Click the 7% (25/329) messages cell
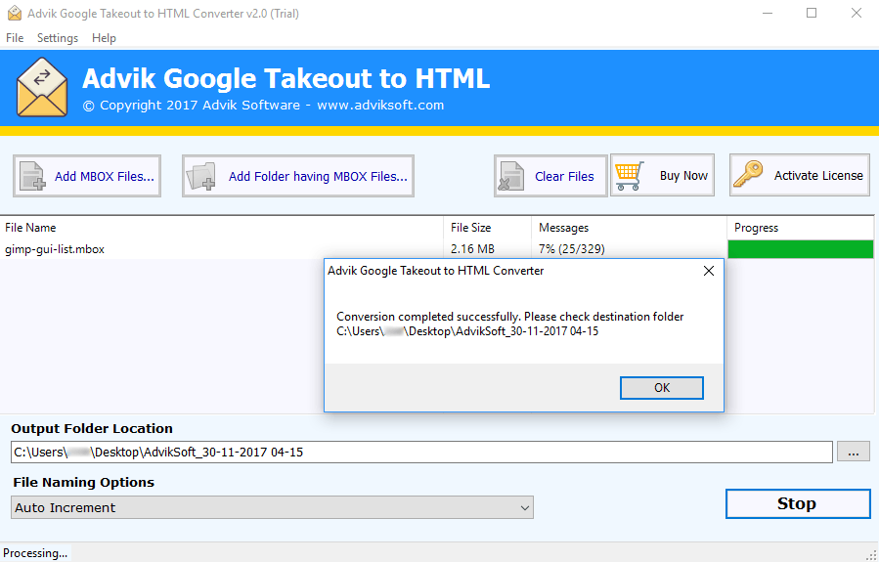 pyautogui.click(x=571, y=249)
